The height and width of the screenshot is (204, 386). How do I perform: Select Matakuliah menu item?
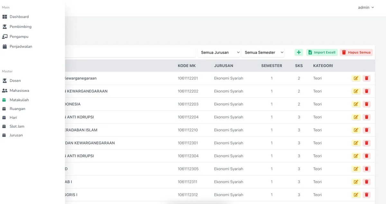(x=19, y=100)
